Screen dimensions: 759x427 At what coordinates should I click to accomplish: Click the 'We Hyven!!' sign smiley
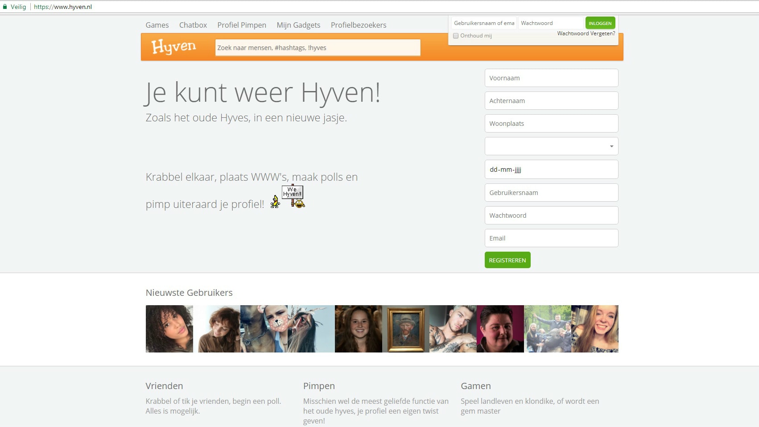tap(294, 196)
